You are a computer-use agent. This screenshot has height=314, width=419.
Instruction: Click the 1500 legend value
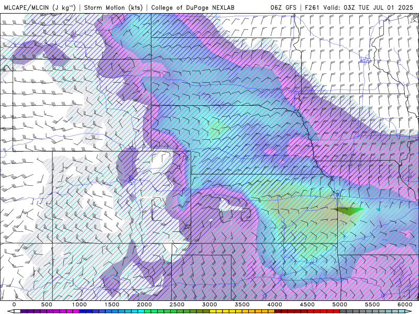click(112, 305)
